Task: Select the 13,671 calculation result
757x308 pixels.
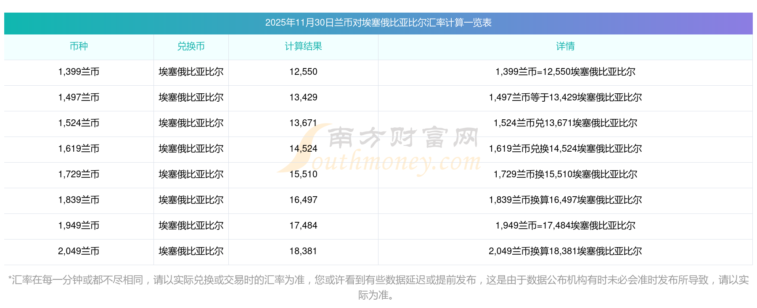Action: (303, 123)
